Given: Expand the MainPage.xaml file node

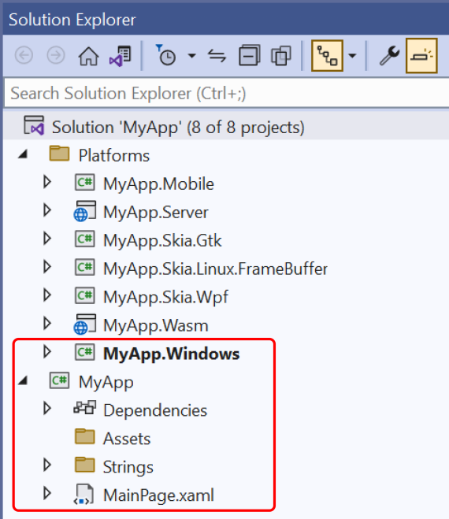Looking at the screenshot, I should coord(47,493).
